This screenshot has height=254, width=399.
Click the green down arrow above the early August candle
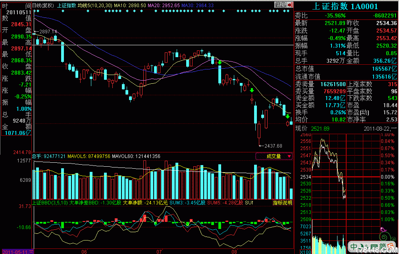[252, 90]
